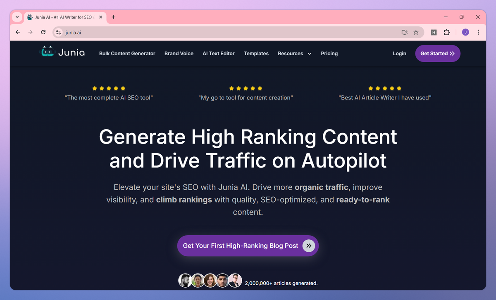Click the Get Started button
Image resolution: width=496 pixels, height=300 pixels.
(438, 54)
